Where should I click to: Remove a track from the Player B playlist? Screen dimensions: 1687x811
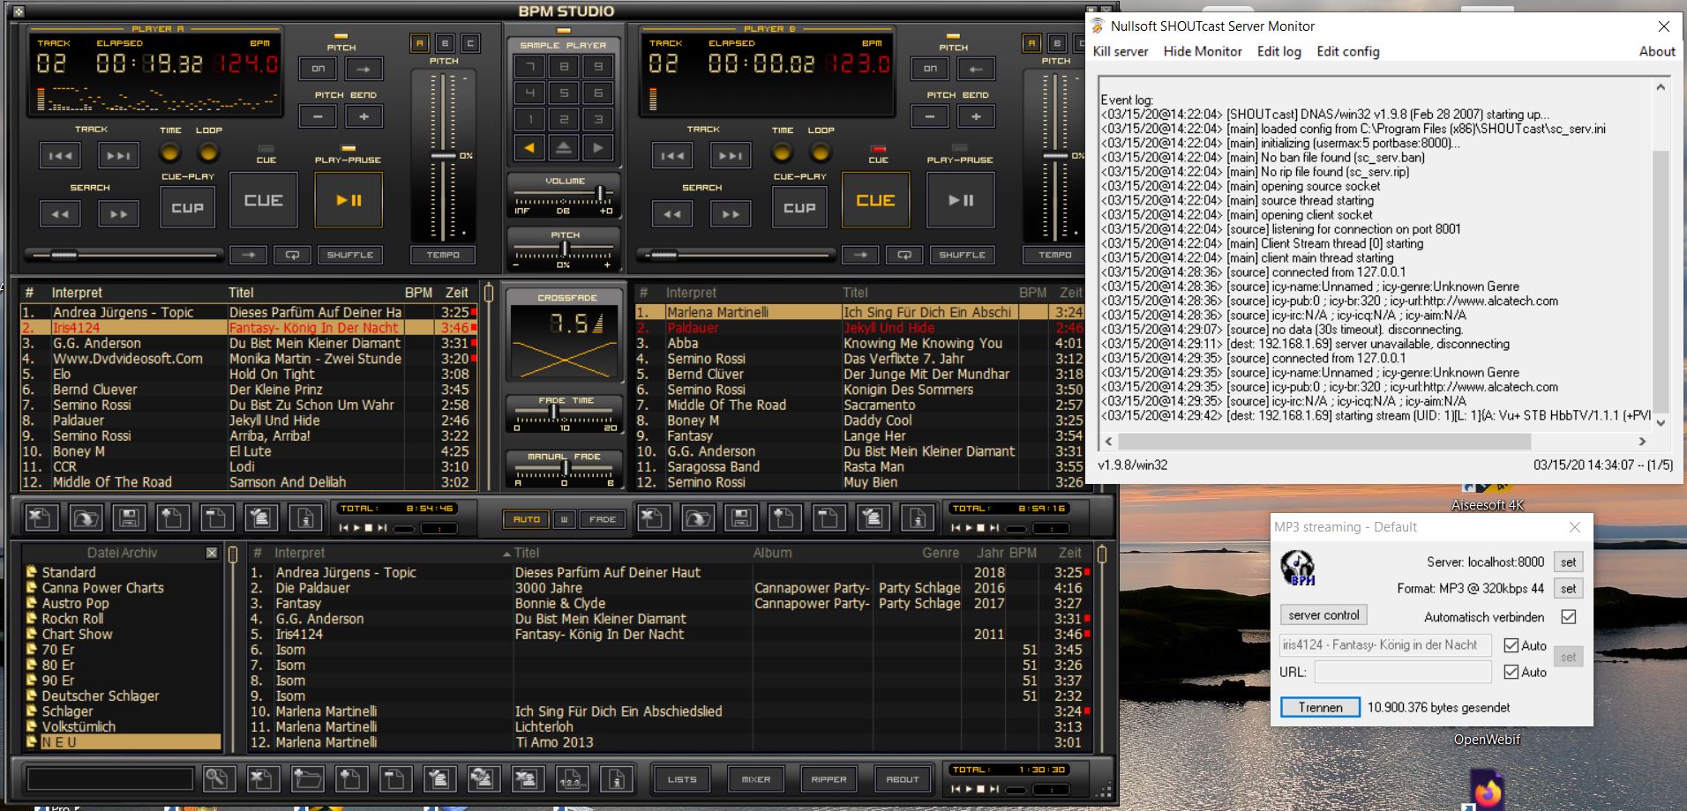[829, 517]
